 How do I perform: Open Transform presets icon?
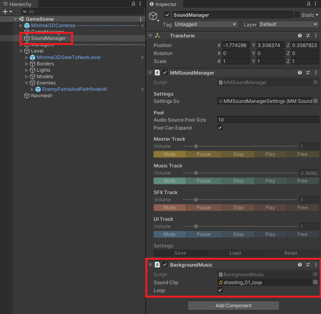coord(308,36)
